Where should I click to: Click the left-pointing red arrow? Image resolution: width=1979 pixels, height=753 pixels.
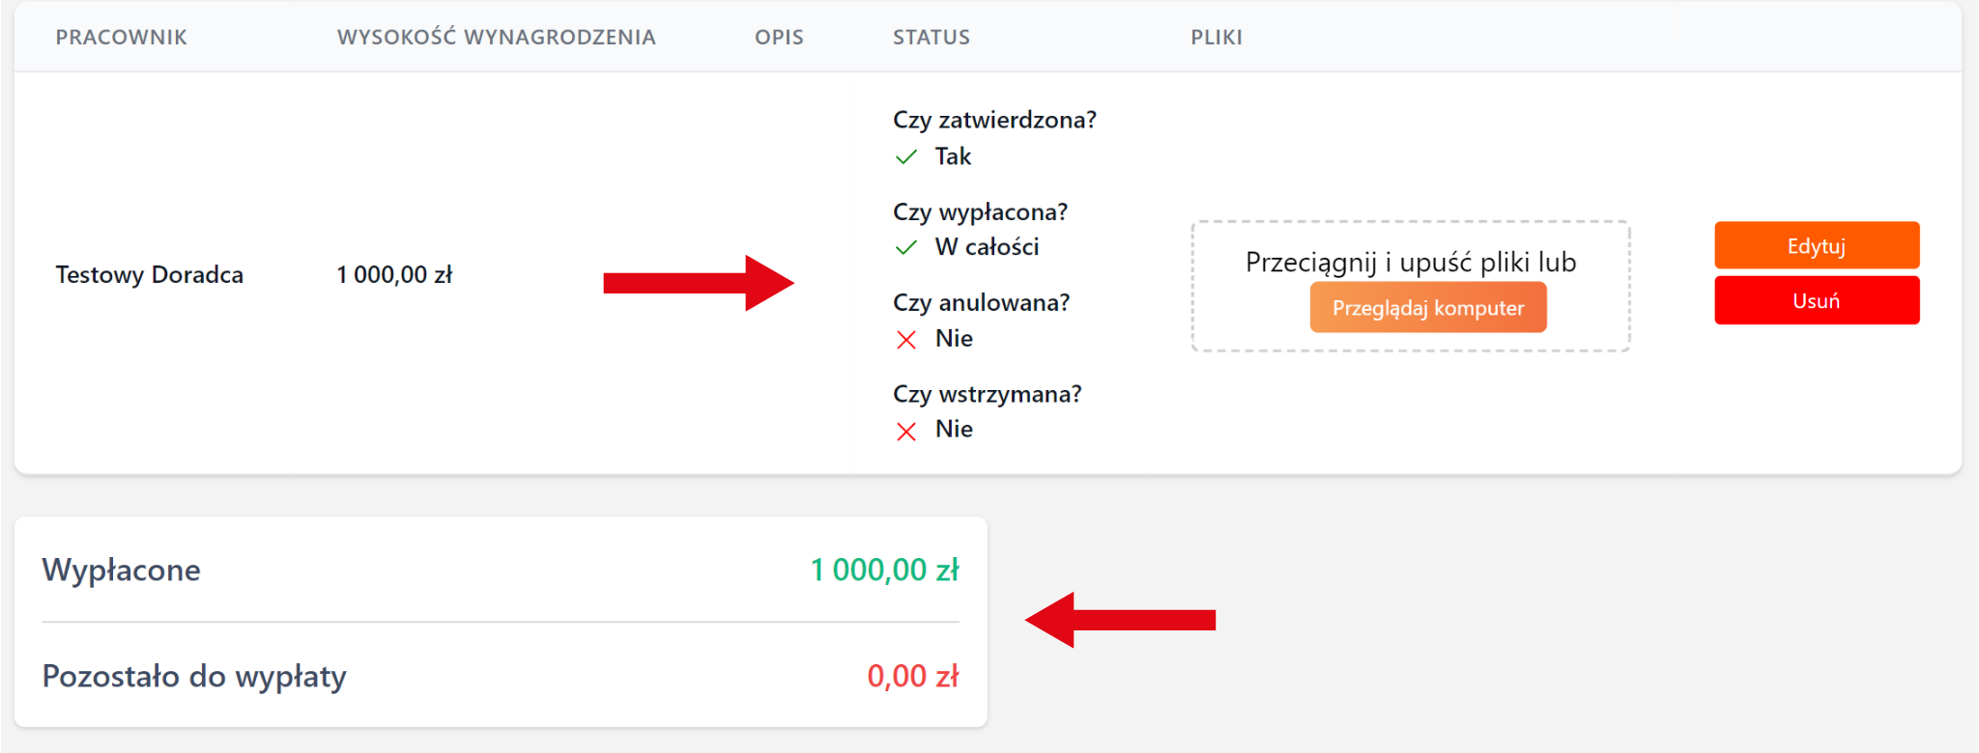tap(1120, 620)
